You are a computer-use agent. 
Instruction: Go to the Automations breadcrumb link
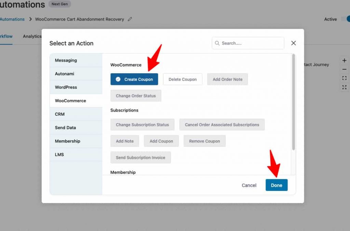[12, 19]
